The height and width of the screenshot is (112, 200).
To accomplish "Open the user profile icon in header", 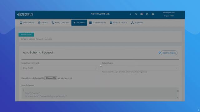I will [147, 14].
